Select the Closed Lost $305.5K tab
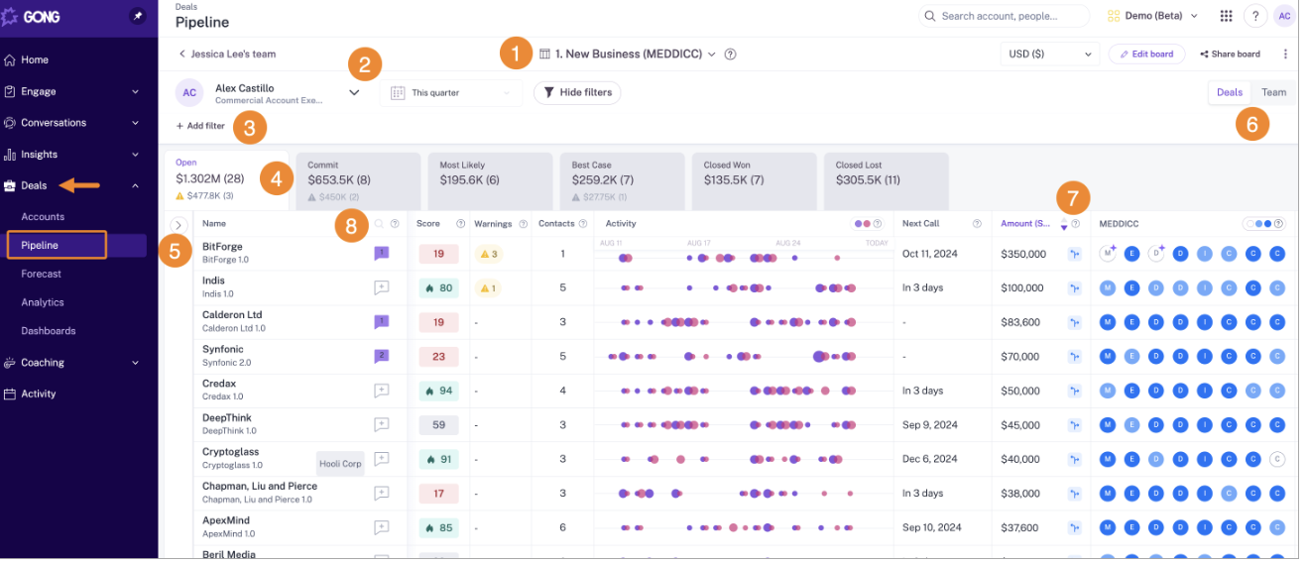 coord(886,180)
